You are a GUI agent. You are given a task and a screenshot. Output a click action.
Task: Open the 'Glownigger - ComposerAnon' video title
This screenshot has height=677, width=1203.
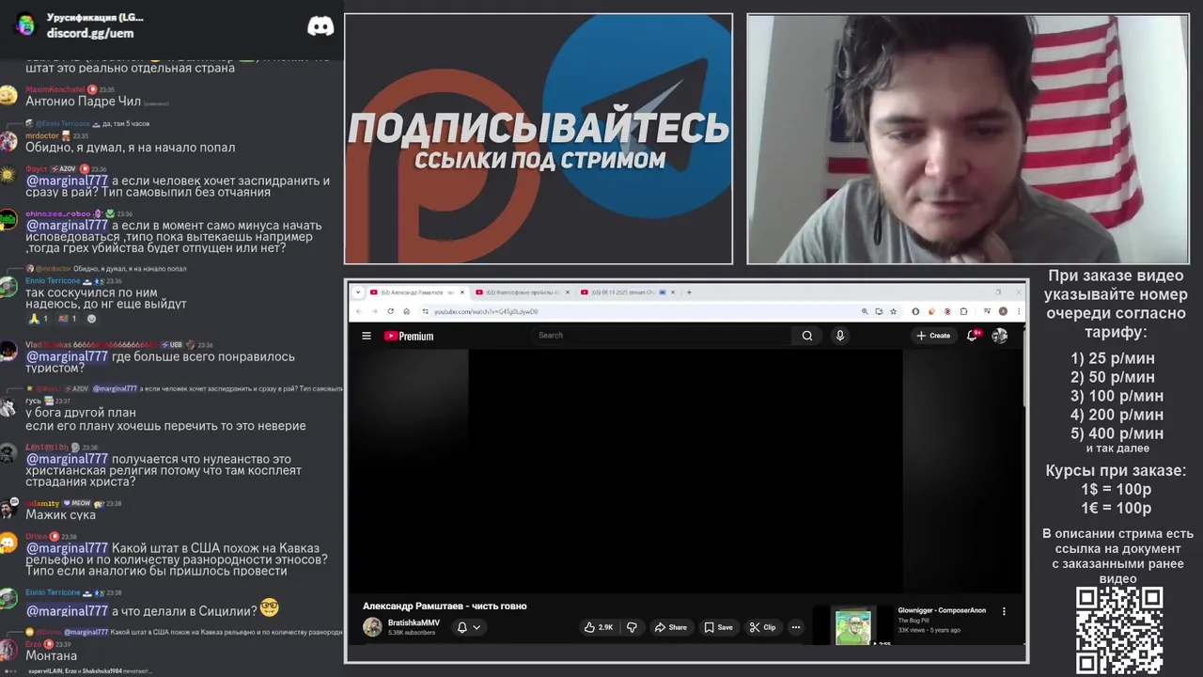coord(942,610)
